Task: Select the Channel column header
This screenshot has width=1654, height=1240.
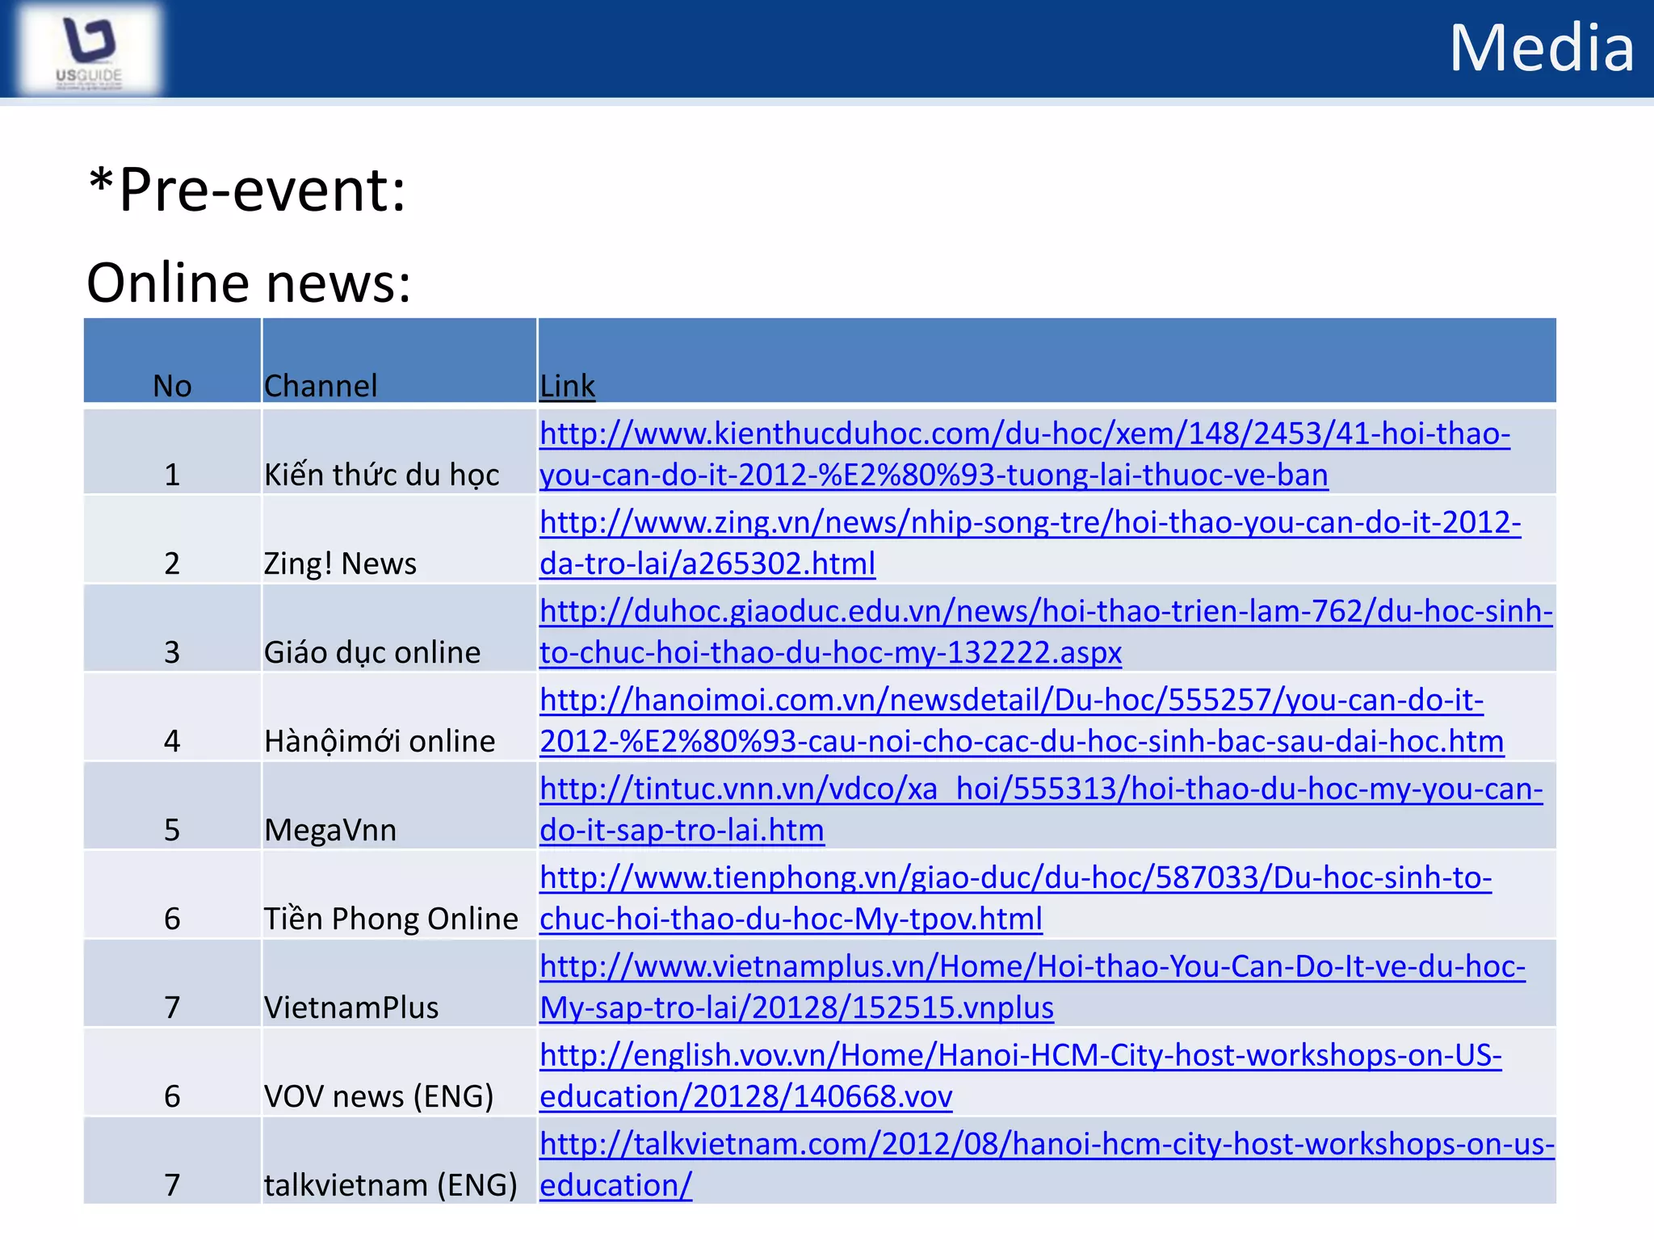Action: click(x=321, y=386)
